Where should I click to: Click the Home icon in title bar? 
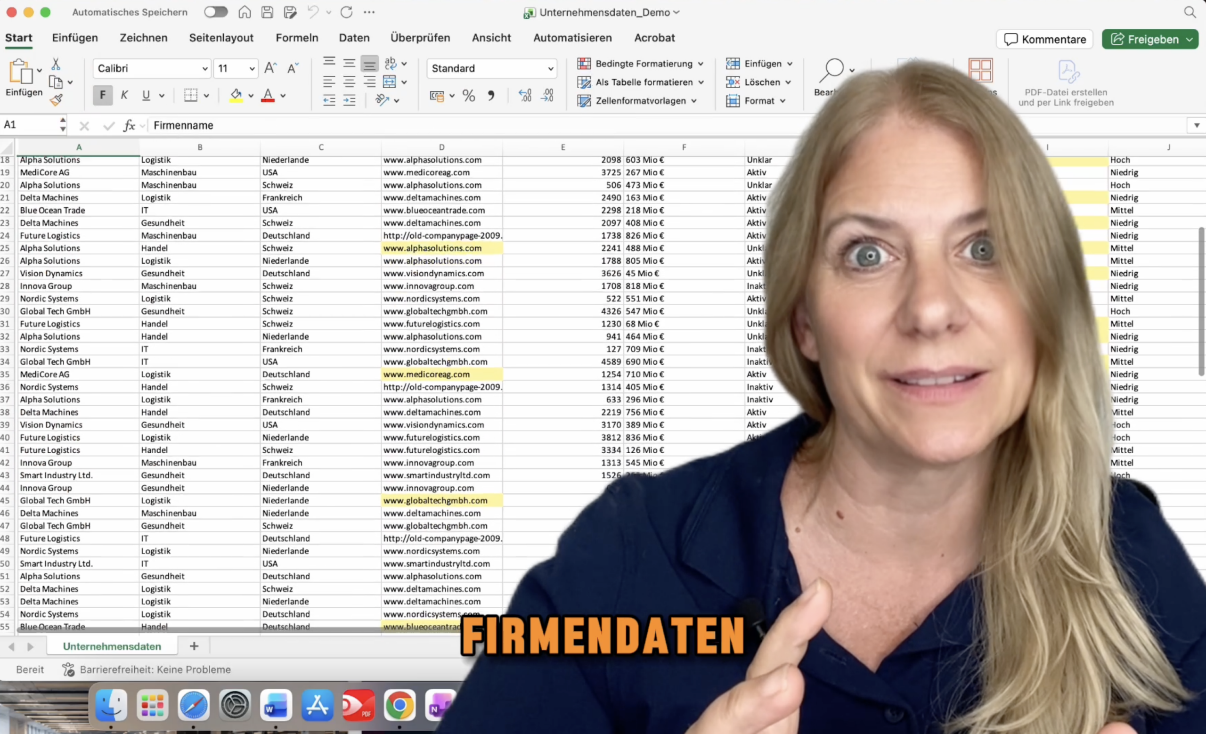(x=244, y=12)
